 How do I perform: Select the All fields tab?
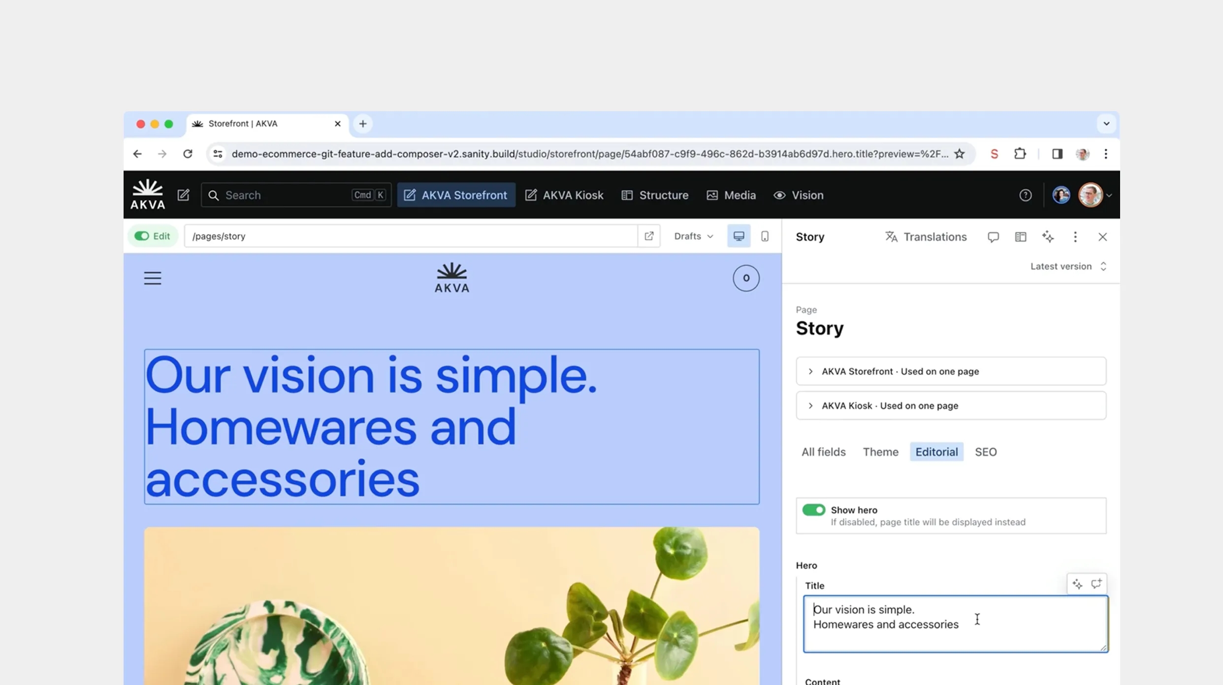pos(823,452)
